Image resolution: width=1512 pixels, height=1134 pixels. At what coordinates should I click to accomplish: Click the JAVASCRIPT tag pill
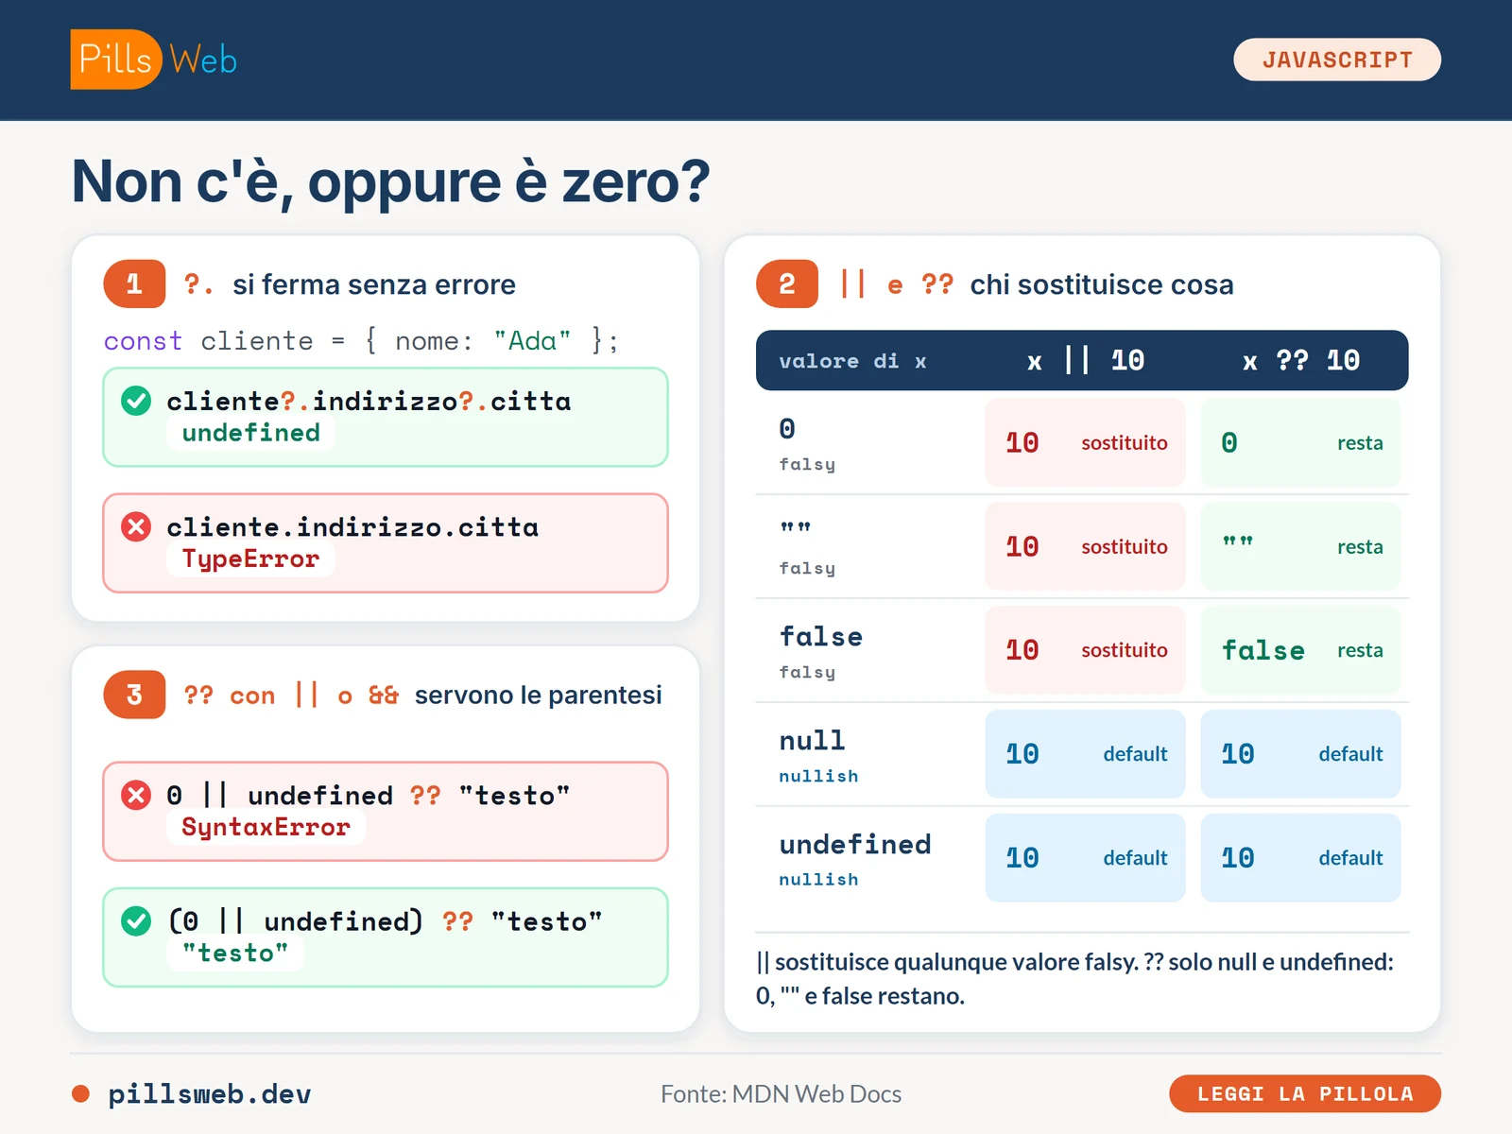(x=1337, y=60)
